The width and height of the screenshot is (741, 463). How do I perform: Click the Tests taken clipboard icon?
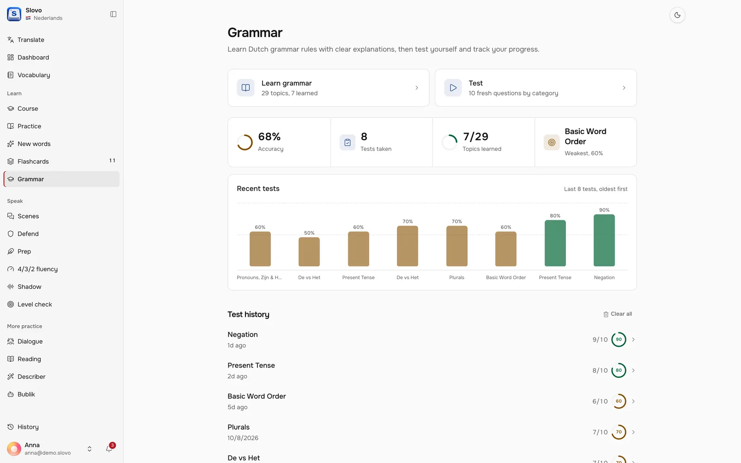347,143
